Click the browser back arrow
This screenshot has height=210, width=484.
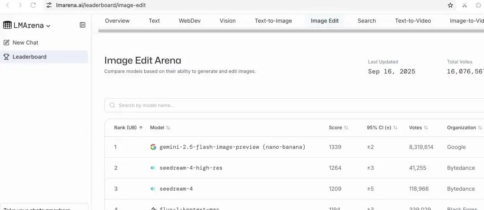(x=7, y=5)
